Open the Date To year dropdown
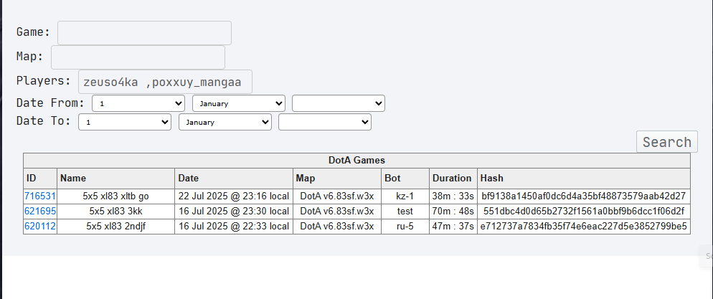 pyautogui.click(x=325, y=122)
